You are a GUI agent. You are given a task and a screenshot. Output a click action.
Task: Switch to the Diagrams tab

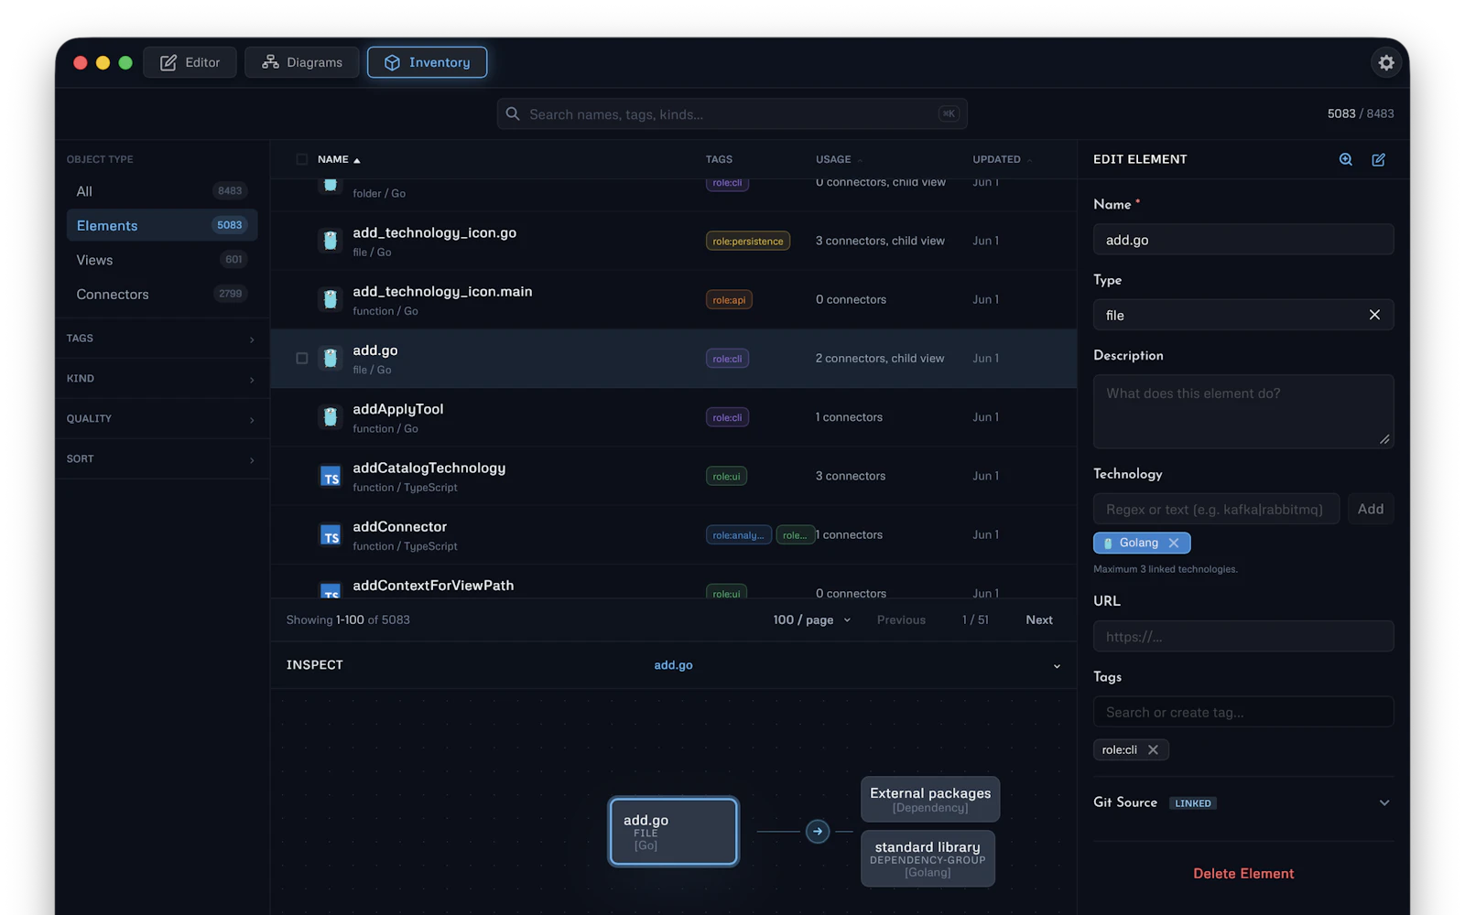301,62
